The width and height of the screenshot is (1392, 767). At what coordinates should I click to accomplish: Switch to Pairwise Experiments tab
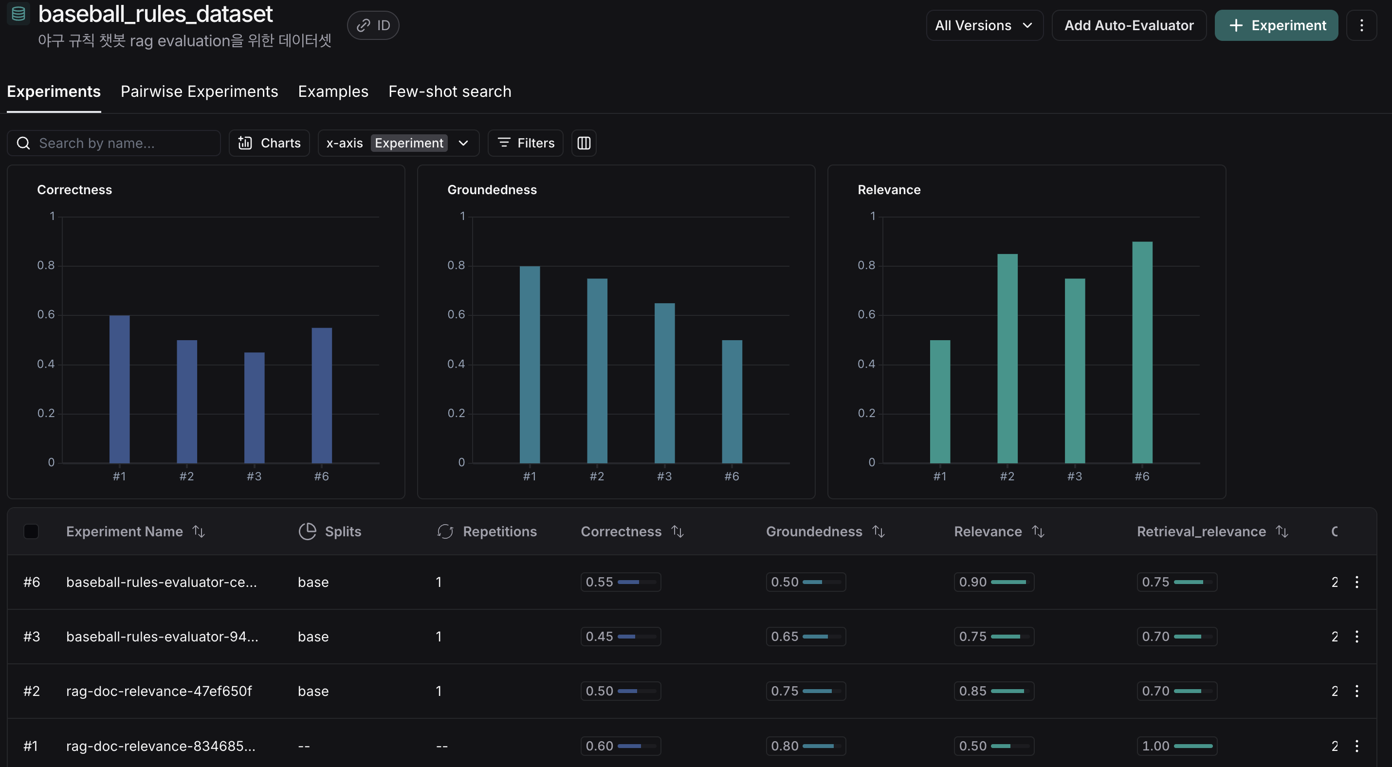click(x=199, y=91)
